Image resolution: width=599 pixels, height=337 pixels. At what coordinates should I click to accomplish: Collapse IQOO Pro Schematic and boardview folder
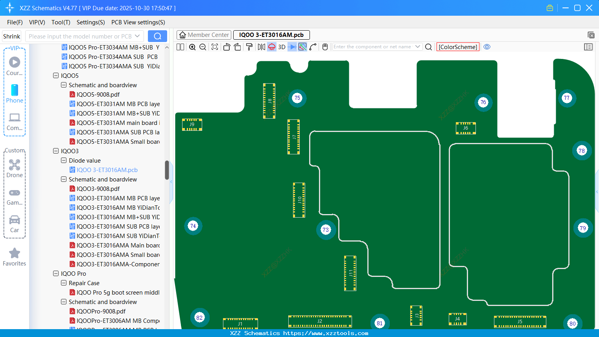(64, 302)
